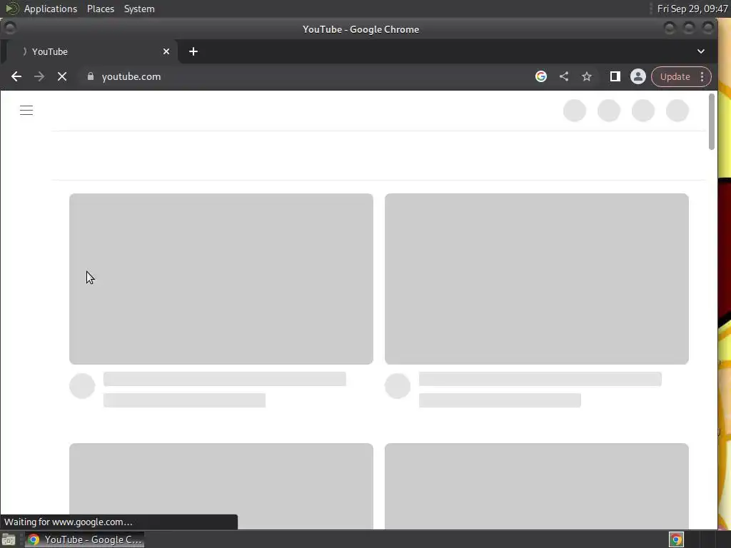Viewport: 731px width, 548px height.
Task: Share this page using the share icon
Action: pos(564,76)
